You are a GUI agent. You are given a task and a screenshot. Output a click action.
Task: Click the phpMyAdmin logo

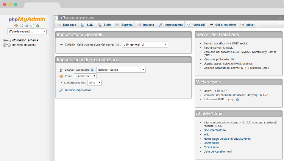pos(27,19)
